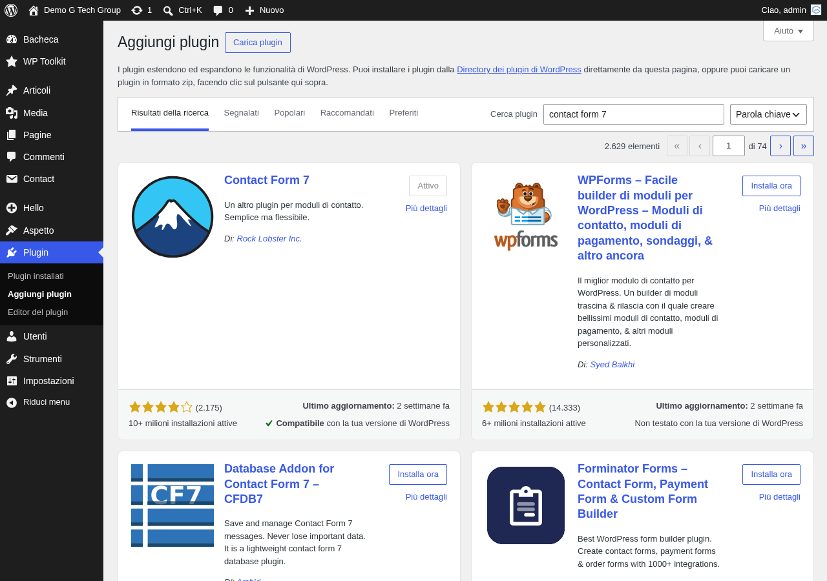Switch to Preferiti tab

404,113
